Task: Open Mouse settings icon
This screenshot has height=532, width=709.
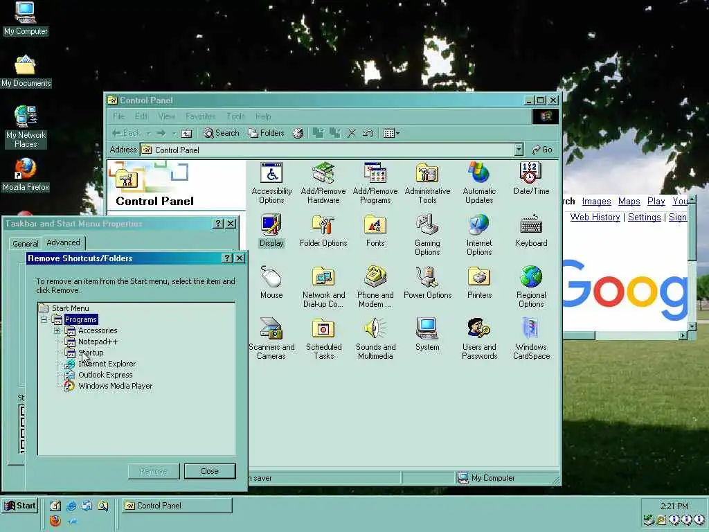Action: [271, 283]
